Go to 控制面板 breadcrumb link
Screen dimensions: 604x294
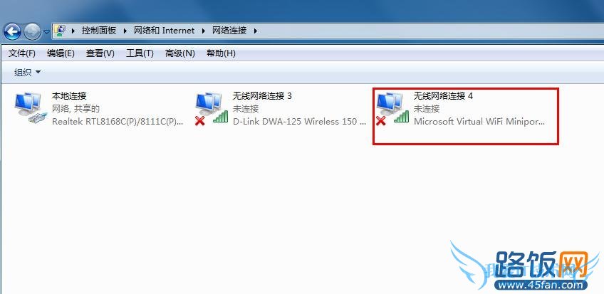point(99,31)
